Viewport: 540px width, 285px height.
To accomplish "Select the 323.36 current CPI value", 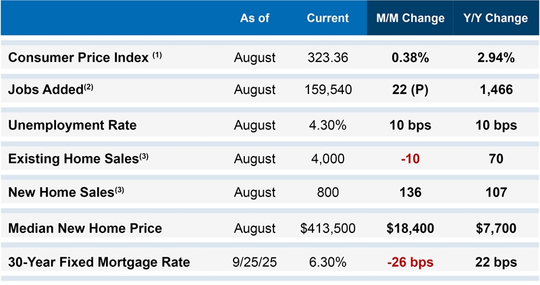I will (x=327, y=57).
